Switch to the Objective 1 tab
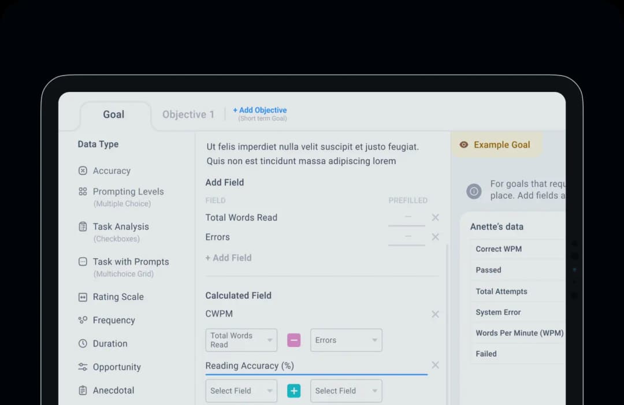Image resolution: width=624 pixels, height=405 pixels. (188, 114)
